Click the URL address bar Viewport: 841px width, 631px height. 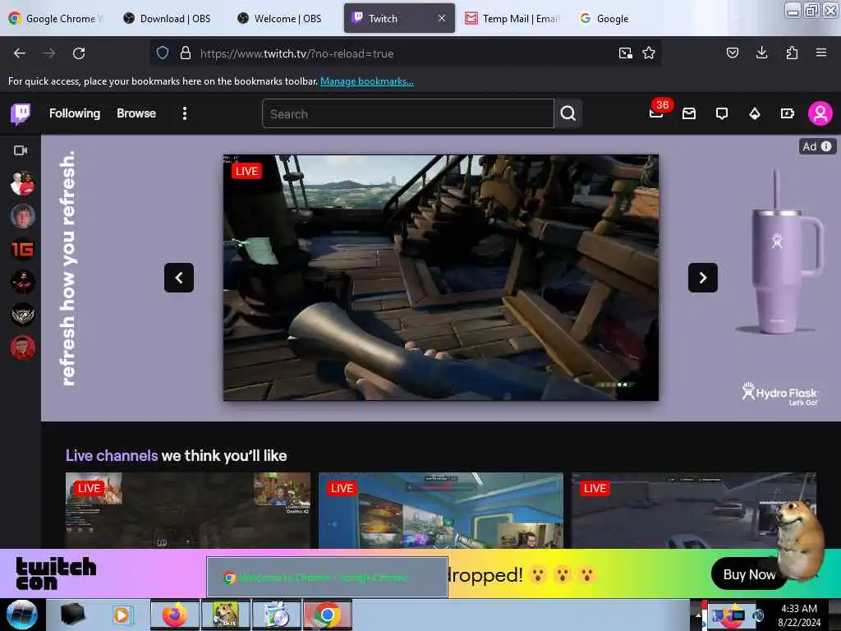405,53
